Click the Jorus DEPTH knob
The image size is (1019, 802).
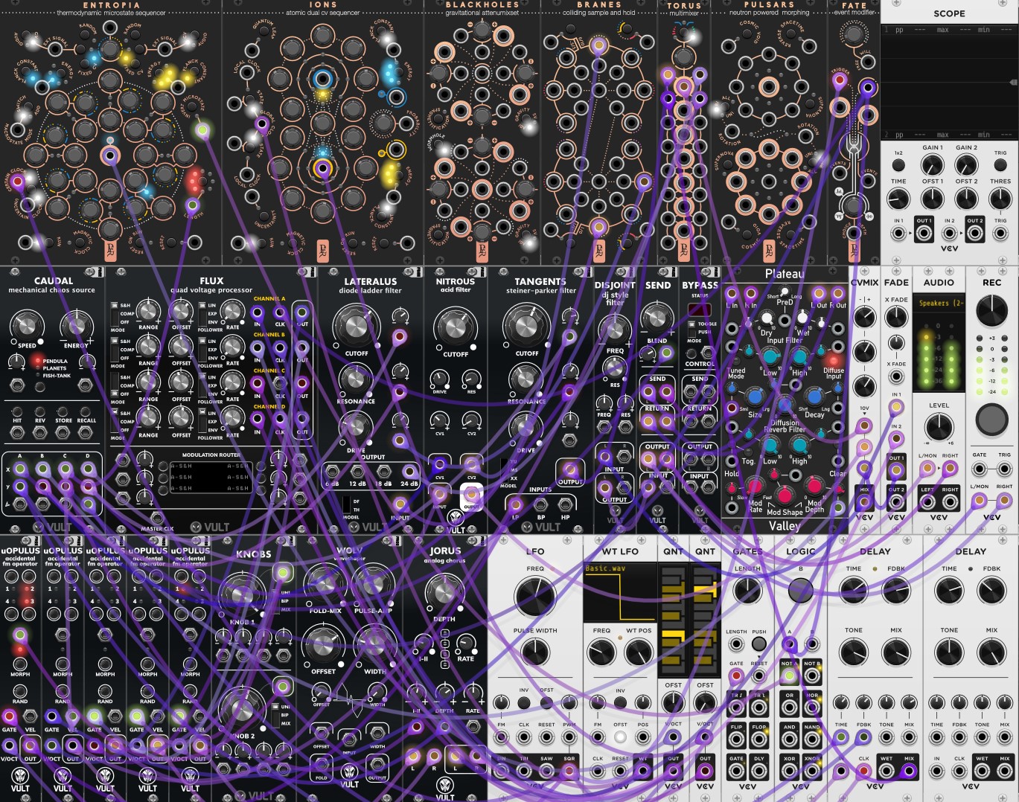coord(444,592)
